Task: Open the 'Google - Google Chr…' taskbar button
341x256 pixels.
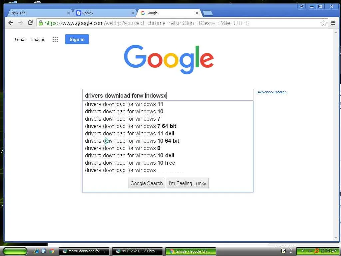Action: point(191,251)
